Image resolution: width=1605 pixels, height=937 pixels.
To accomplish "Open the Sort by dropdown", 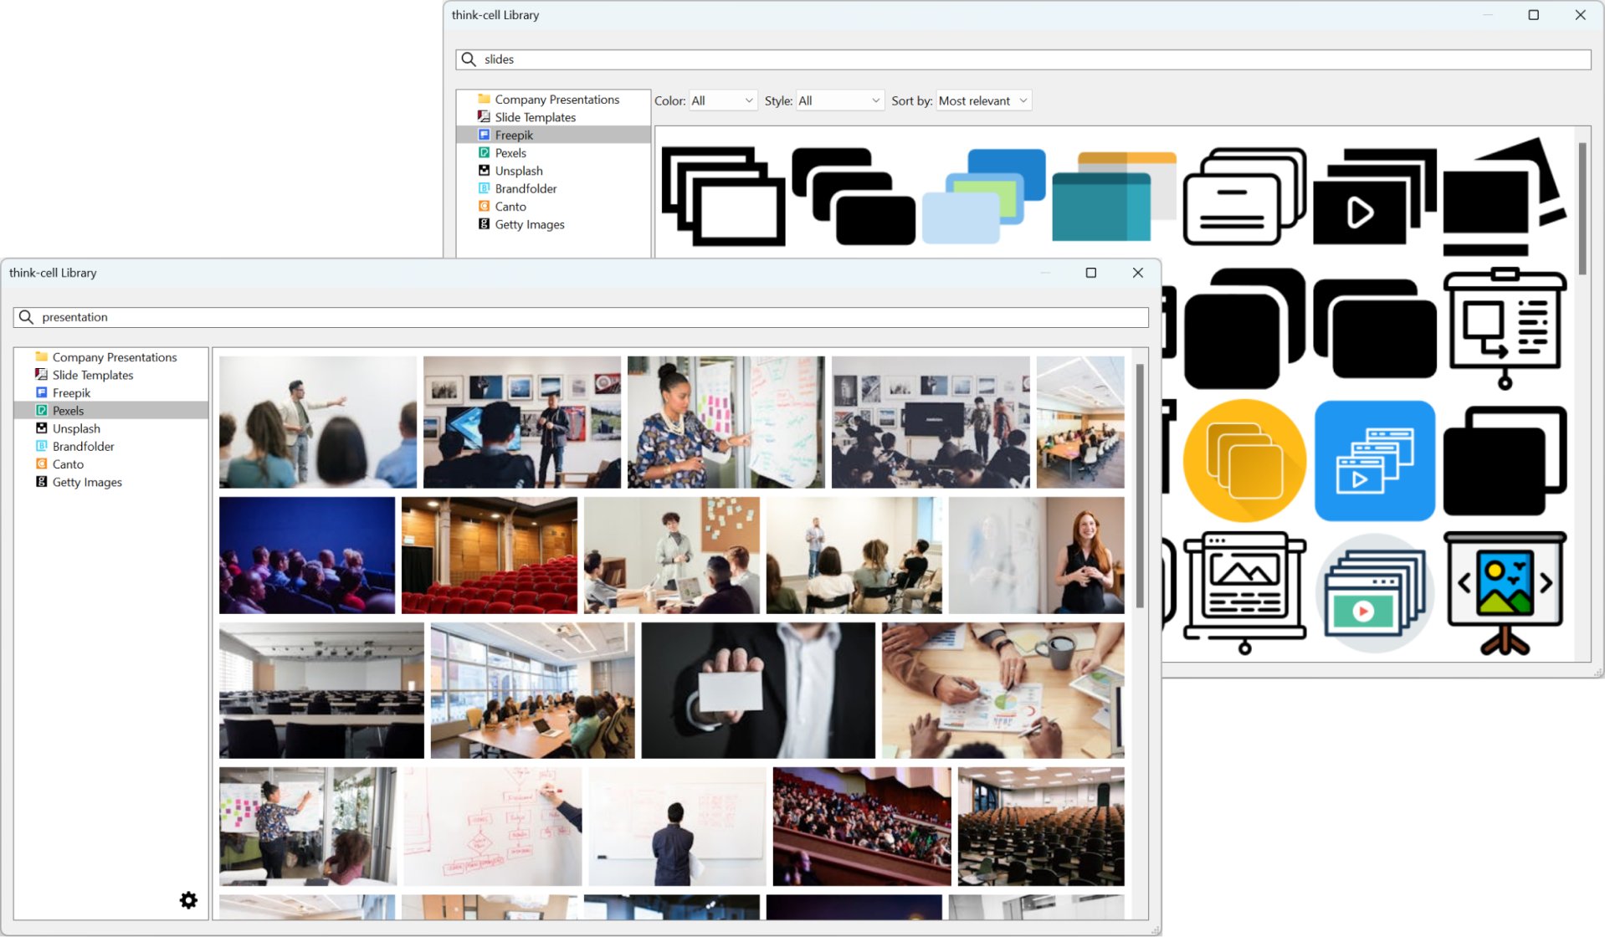I will click(983, 100).
